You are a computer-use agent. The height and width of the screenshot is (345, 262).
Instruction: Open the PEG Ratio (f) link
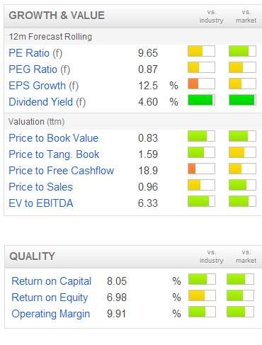[40, 69]
